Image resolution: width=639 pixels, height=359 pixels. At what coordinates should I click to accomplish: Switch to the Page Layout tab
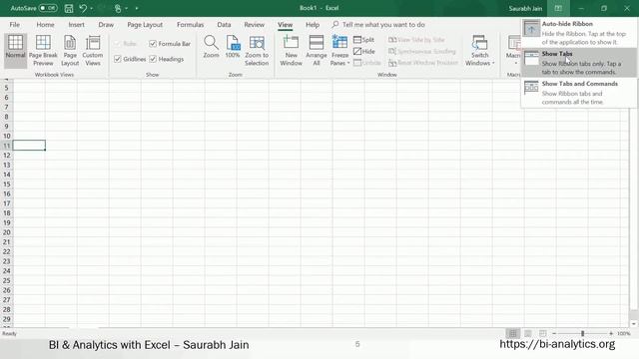coord(145,24)
